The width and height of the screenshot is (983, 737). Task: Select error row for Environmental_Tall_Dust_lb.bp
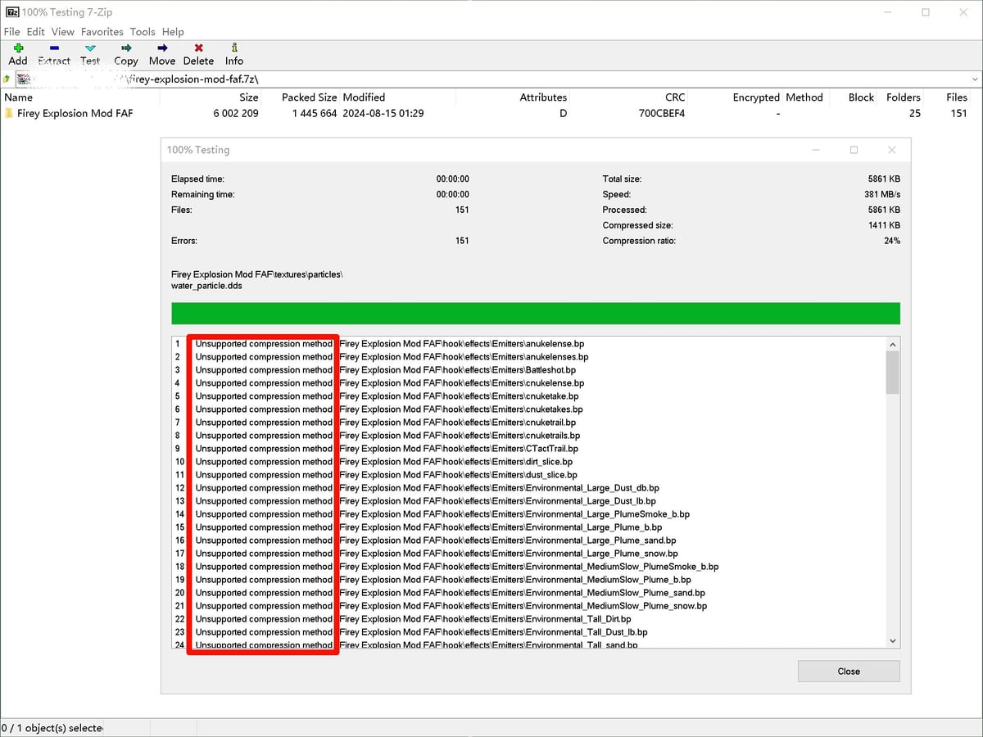click(528, 632)
